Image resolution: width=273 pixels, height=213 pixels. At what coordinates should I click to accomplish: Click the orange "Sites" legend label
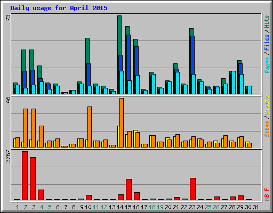pyautogui.click(x=267, y=129)
